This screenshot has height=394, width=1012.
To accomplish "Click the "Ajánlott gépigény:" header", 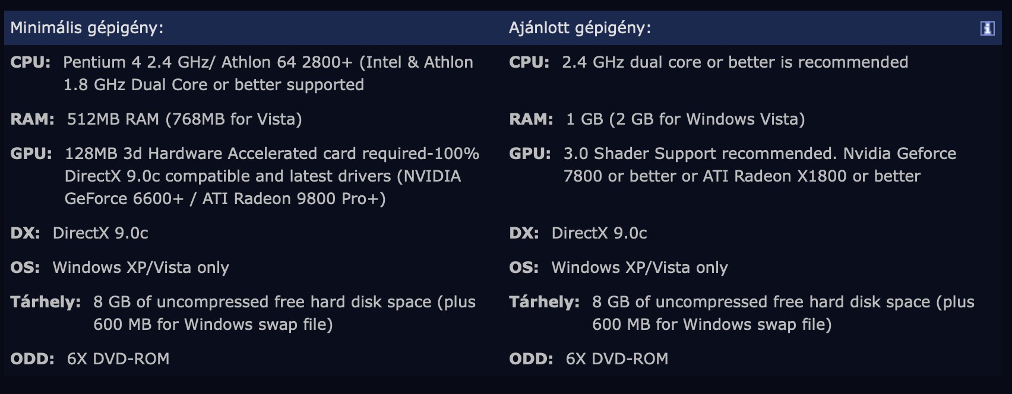I will (x=580, y=28).
